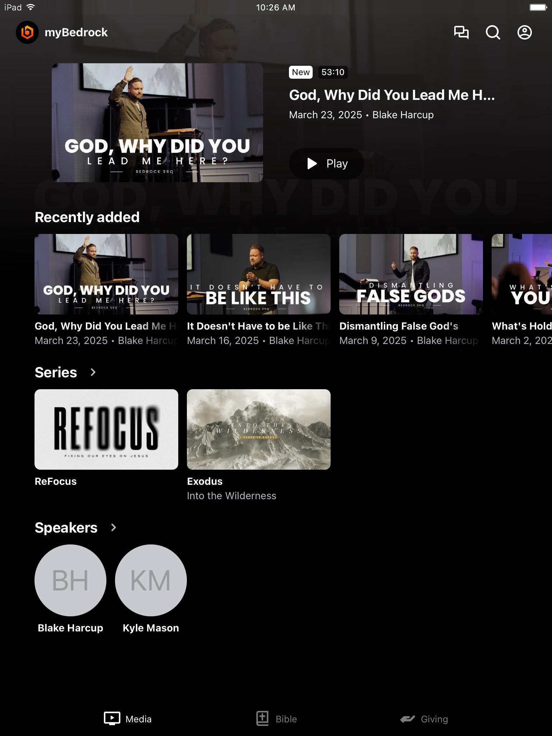Tap the Bible book icon
This screenshot has height=736, width=552.
point(262,718)
